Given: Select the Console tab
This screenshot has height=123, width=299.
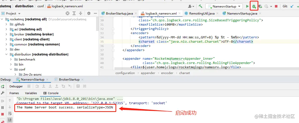Looking at the screenshot, I should (x=51, y=93).
